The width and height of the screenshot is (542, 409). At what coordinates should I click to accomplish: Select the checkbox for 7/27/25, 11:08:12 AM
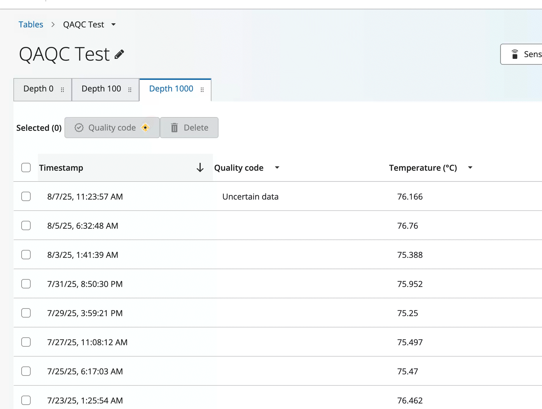(x=26, y=342)
